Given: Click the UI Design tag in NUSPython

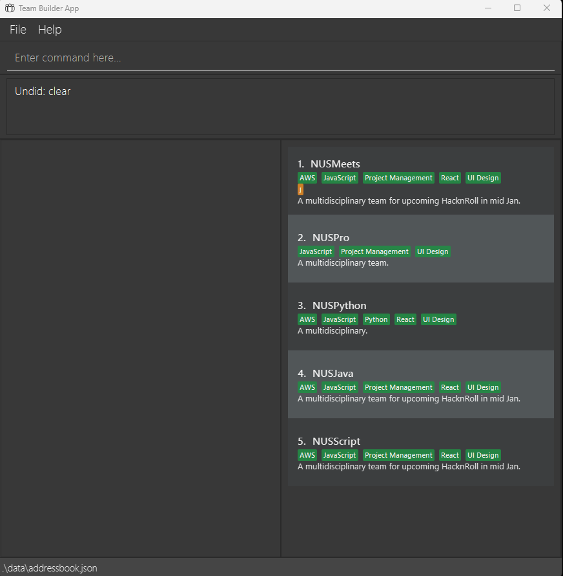Looking at the screenshot, I should click(438, 319).
